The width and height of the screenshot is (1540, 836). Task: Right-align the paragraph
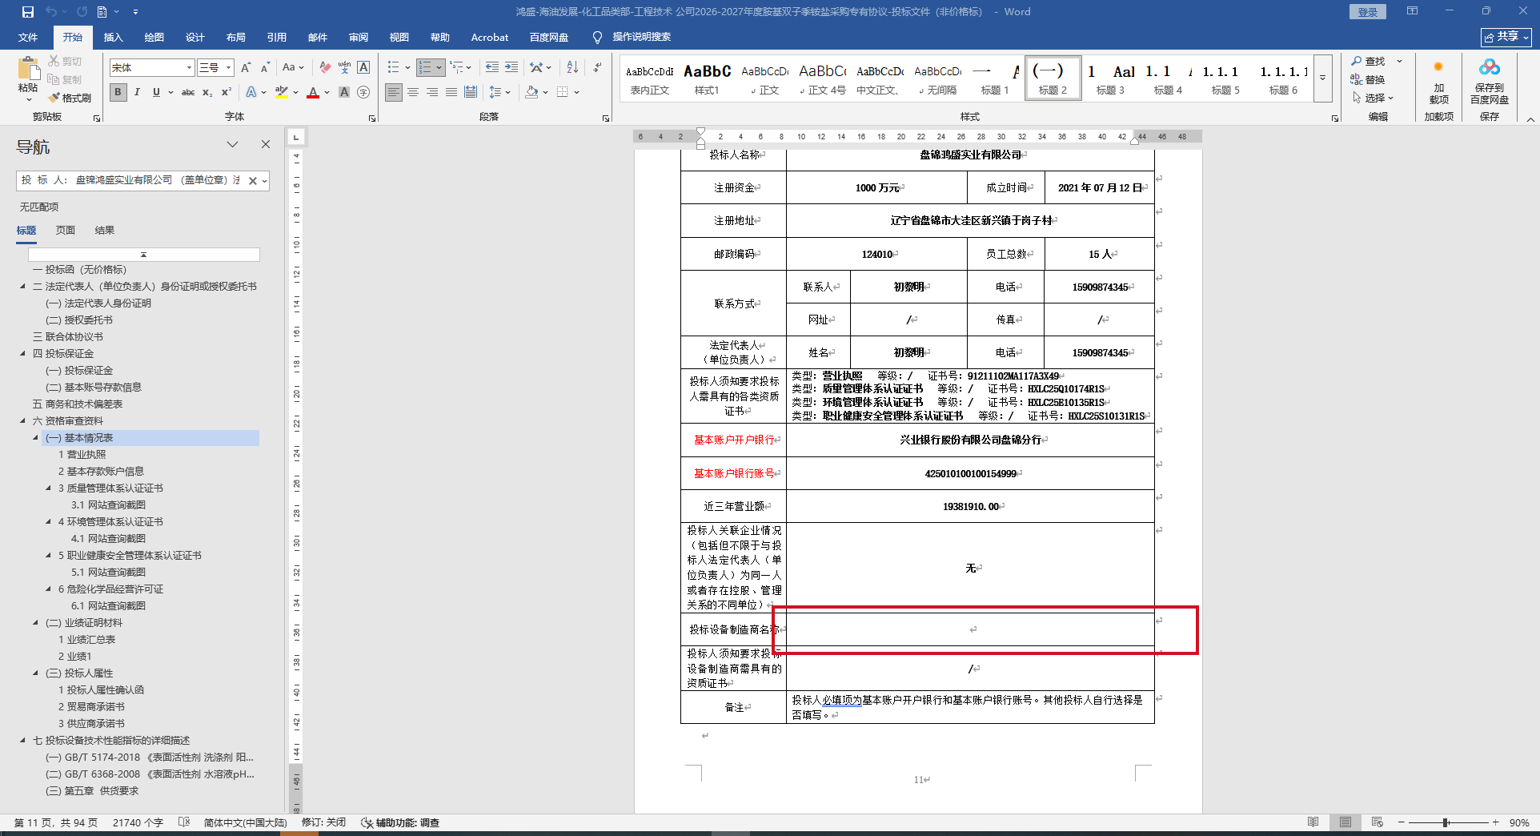(x=432, y=92)
